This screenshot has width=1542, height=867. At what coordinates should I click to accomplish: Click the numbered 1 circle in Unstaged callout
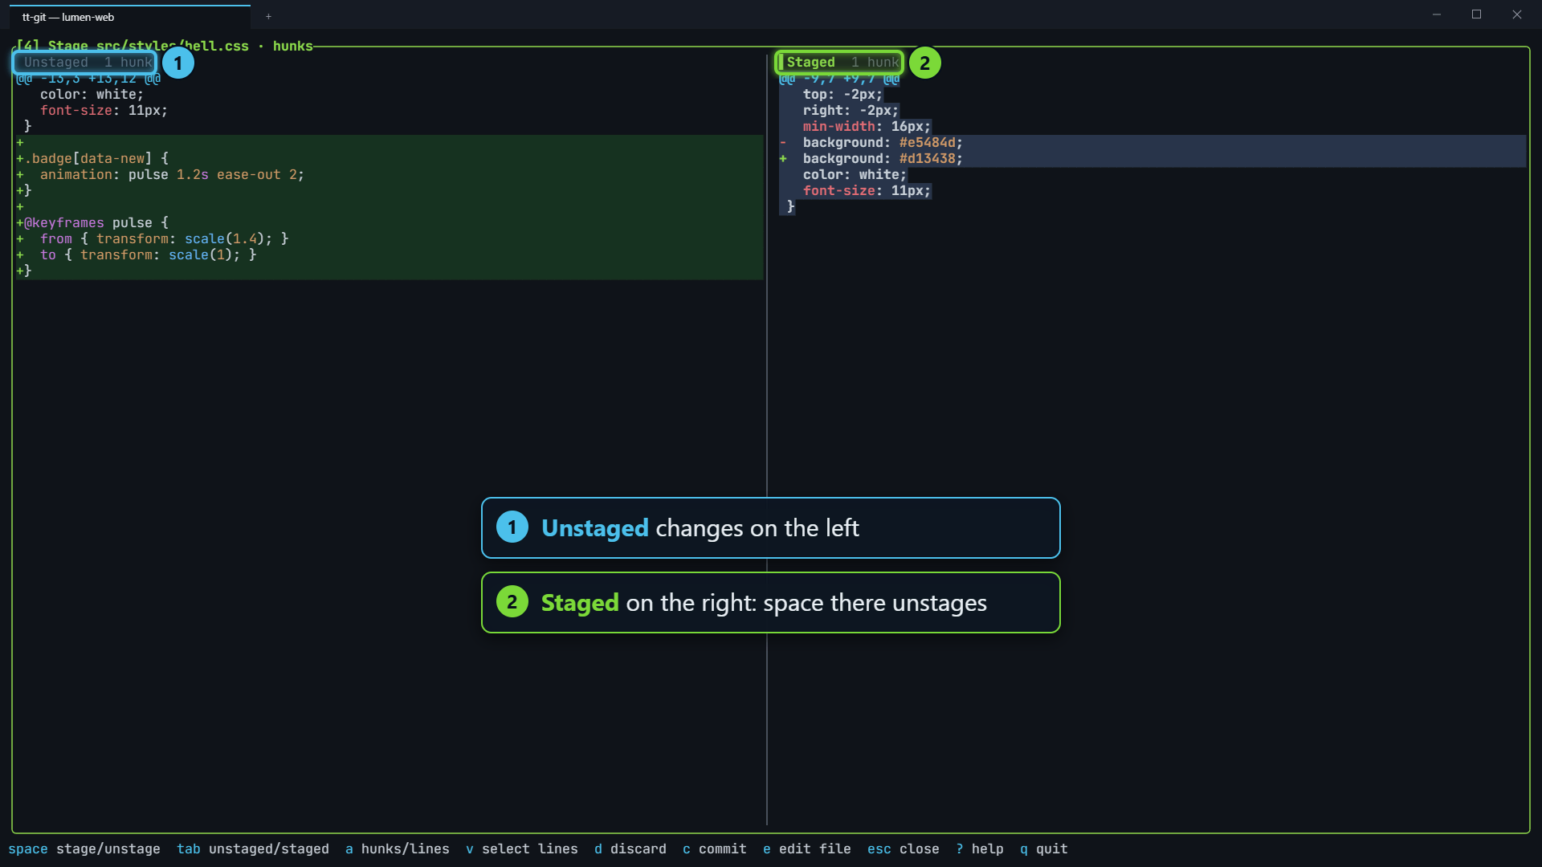tap(512, 527)
